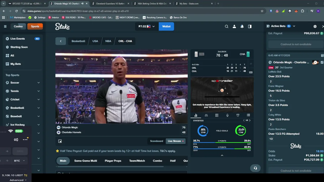Go to Live Events page
The height and width of the screenshot is (182, 324).
[x=23, y=39]
